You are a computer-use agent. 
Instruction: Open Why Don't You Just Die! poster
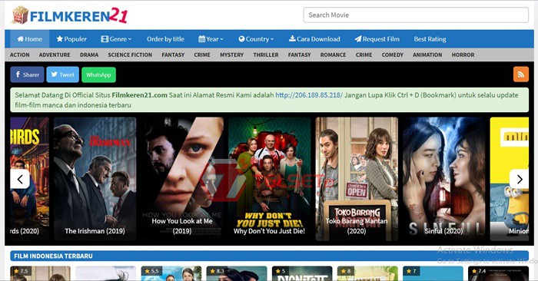[x=269, y=179]
